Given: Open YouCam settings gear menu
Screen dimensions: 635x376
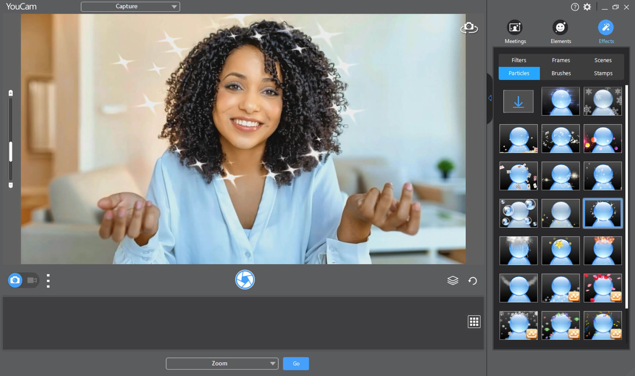Looking at the screenshot, I should pos(587,7).
